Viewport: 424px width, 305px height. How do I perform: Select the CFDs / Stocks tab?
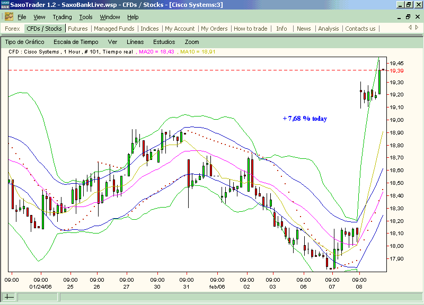(x=44, y=29)
